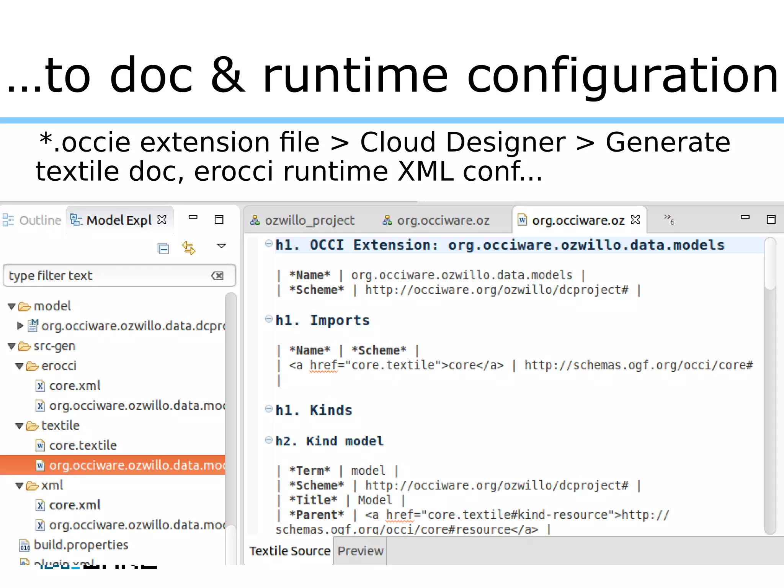Focus the type filter text field
Image resolution: width=784 pixels, height=588 pixels.
(x=119, y=276)
